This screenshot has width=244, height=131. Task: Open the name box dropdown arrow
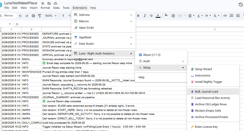click(x=10, y=24)
